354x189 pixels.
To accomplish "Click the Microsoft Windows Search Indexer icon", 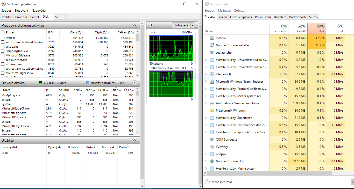I will pyautogui.click(x=212, y=82).
